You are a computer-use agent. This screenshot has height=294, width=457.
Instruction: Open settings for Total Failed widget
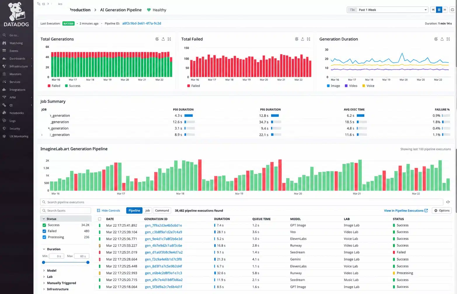click(x=297, y=39)
